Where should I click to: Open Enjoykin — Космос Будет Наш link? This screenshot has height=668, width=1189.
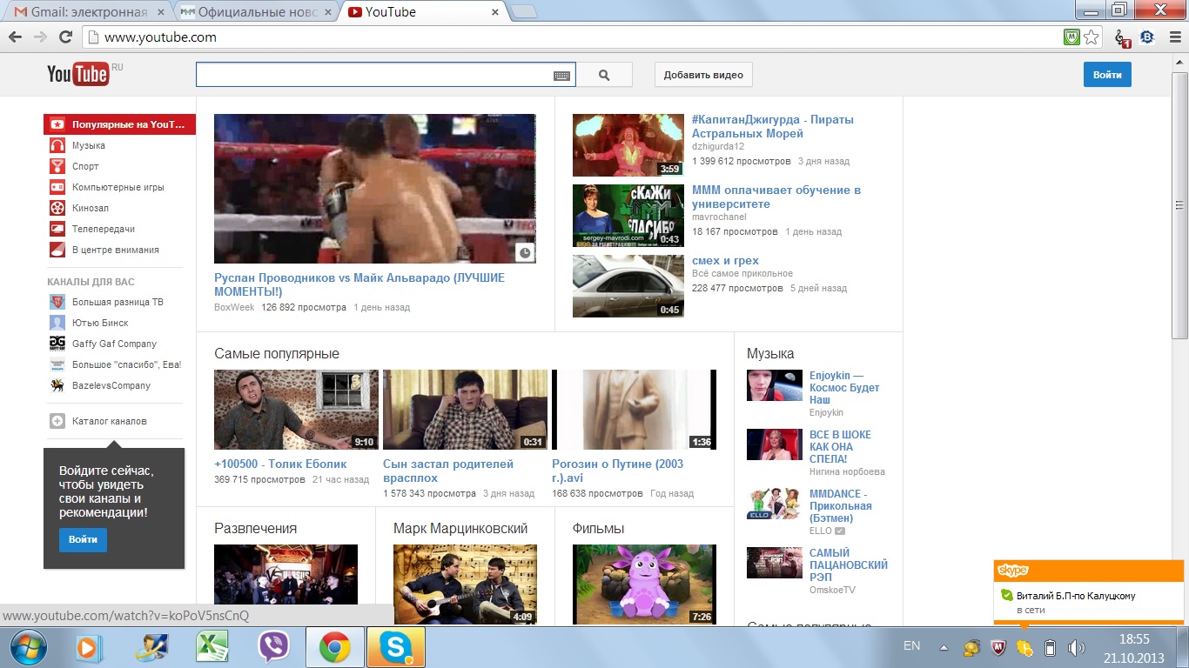click(844, 388)
